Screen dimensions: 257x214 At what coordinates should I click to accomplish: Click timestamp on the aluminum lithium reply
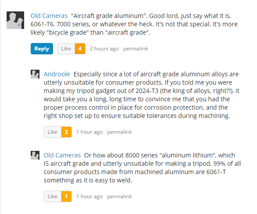89,196
